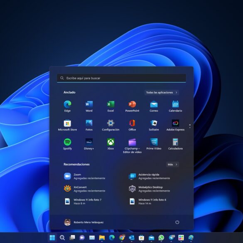
Task: Launch Word from the pinned section
Action: (x=89, y=106)
